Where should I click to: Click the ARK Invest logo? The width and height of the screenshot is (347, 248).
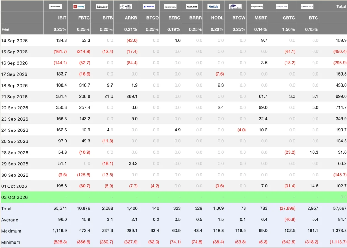pyautogui.click(x=126, y=7)
